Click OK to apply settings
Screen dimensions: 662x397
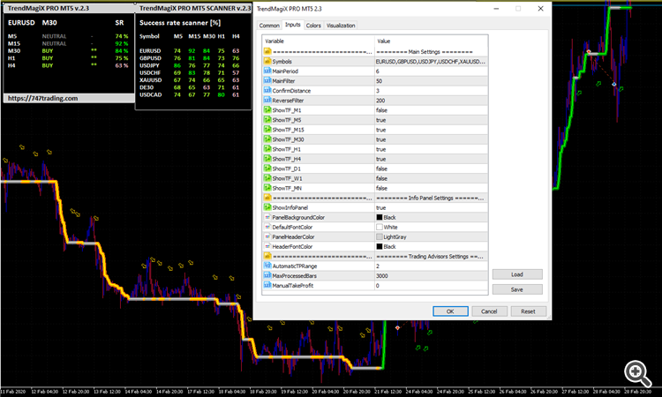450,311
